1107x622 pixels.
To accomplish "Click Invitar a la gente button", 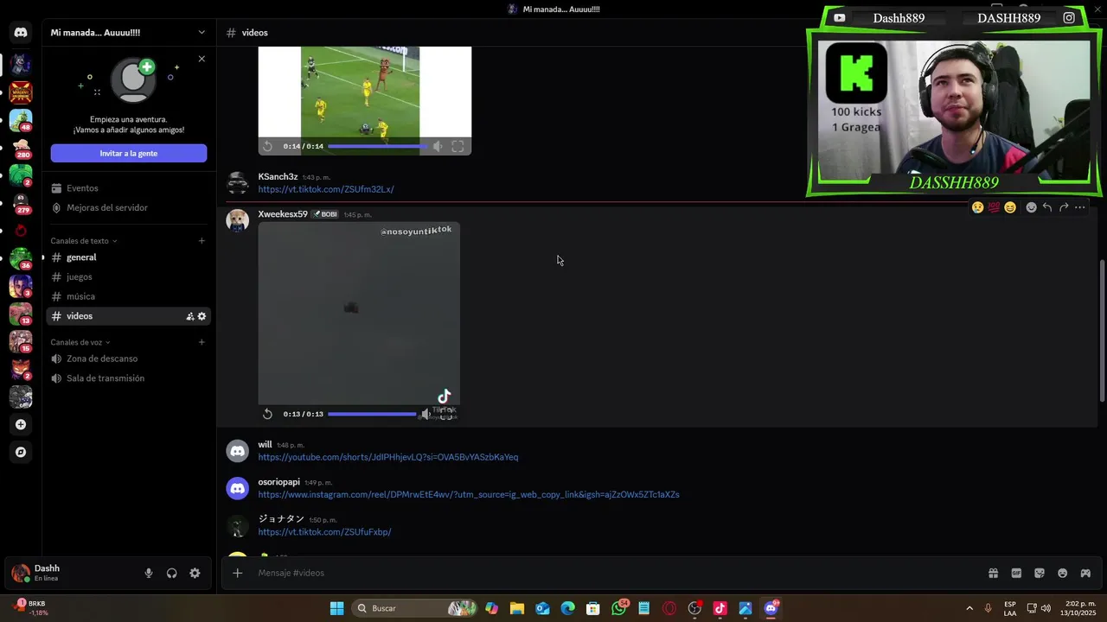I will 128,153.
